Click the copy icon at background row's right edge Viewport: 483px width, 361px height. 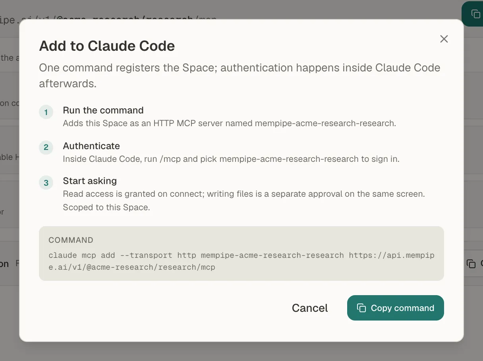(471, 264)
